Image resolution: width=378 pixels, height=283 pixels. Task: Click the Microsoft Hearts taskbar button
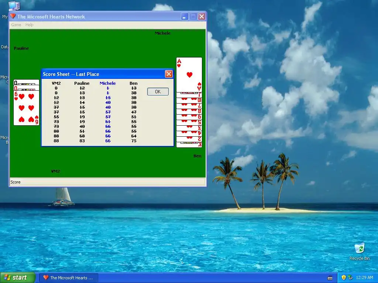click(x=69, y=278)
